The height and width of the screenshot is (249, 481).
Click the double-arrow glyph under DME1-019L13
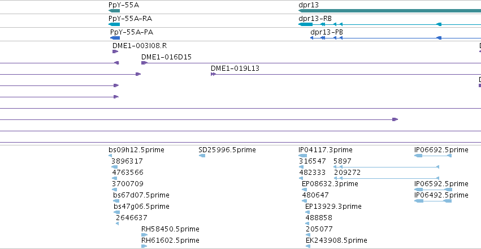point(214,74)
